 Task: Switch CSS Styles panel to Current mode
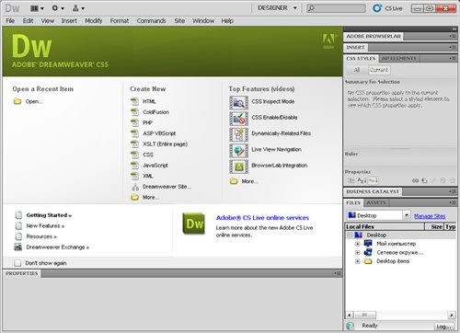379,70
